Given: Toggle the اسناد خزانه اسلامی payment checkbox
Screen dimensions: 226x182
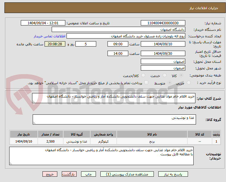Looking at the screenshot, I should click(x=146, y=82).
